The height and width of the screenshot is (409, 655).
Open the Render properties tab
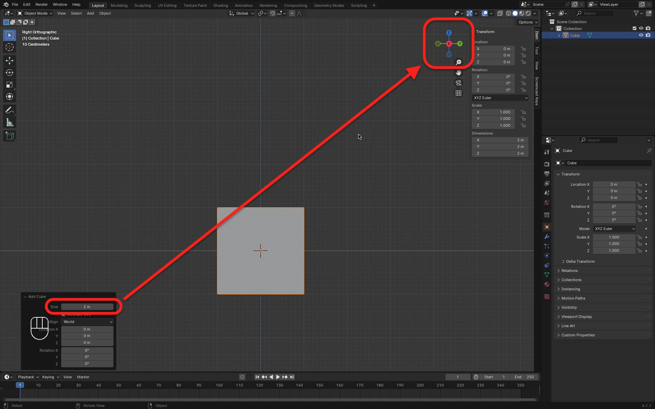547,164
